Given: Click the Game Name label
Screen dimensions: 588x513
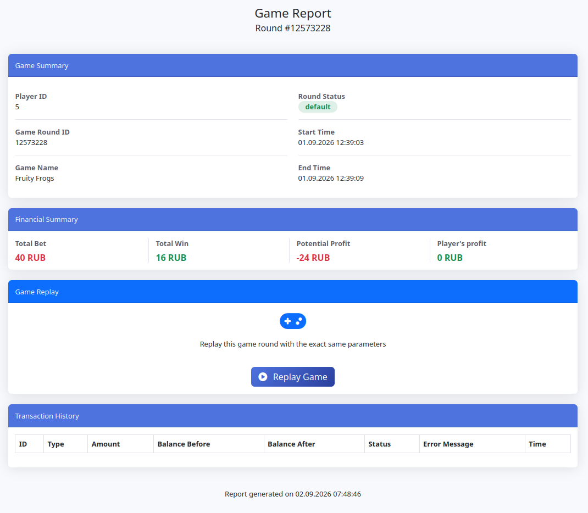Looking at the screenshot, I should coord(37,168).
